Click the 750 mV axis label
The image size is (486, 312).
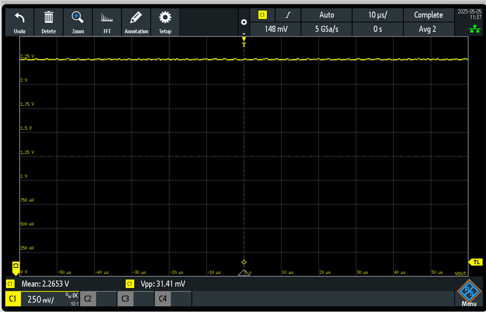tap(27, 201)
